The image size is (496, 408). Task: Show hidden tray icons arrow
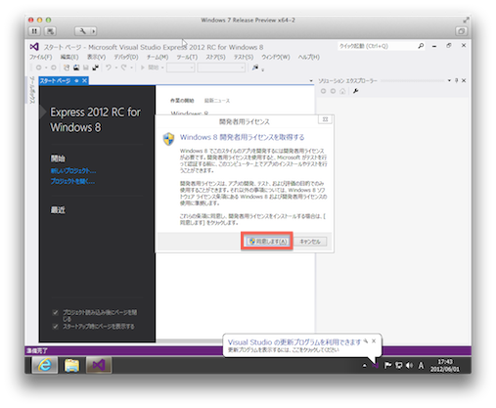click(365, 366)
